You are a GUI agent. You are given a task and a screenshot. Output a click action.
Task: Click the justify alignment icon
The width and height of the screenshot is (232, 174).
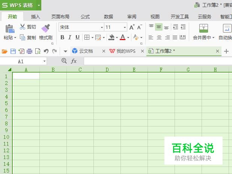[175, 37]
